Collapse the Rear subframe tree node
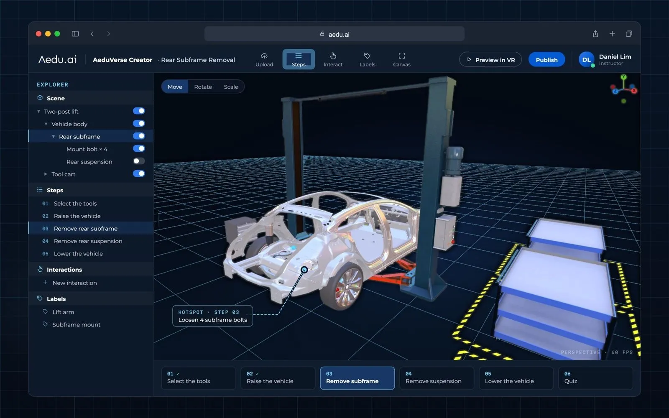669x418 pixels. (54, 137)
